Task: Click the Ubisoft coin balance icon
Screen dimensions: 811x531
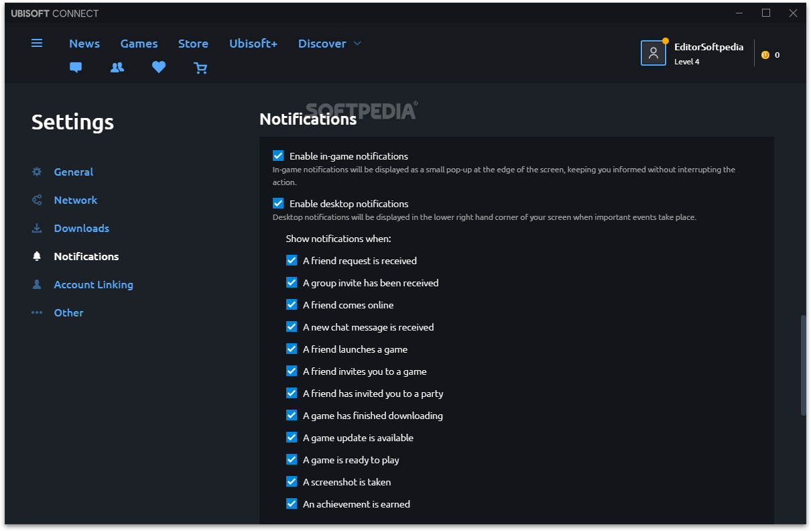Action: [765, 55]
